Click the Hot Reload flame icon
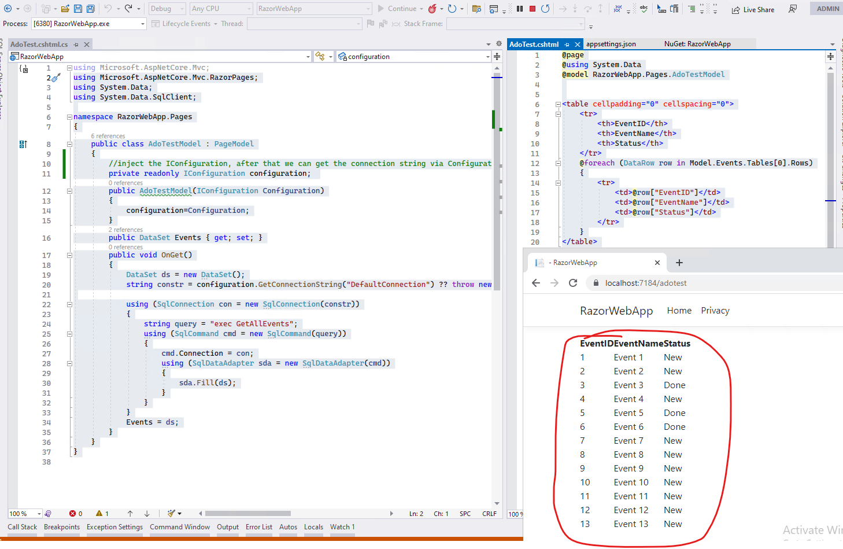Image resolution: width=843 pixels, height=549 pixels. pyautogui.click(x=432, y=9)
